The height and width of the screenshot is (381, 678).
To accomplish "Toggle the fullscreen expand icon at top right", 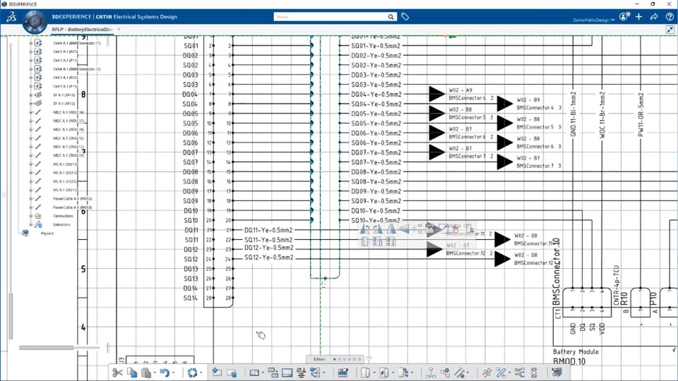I will 670,30.
